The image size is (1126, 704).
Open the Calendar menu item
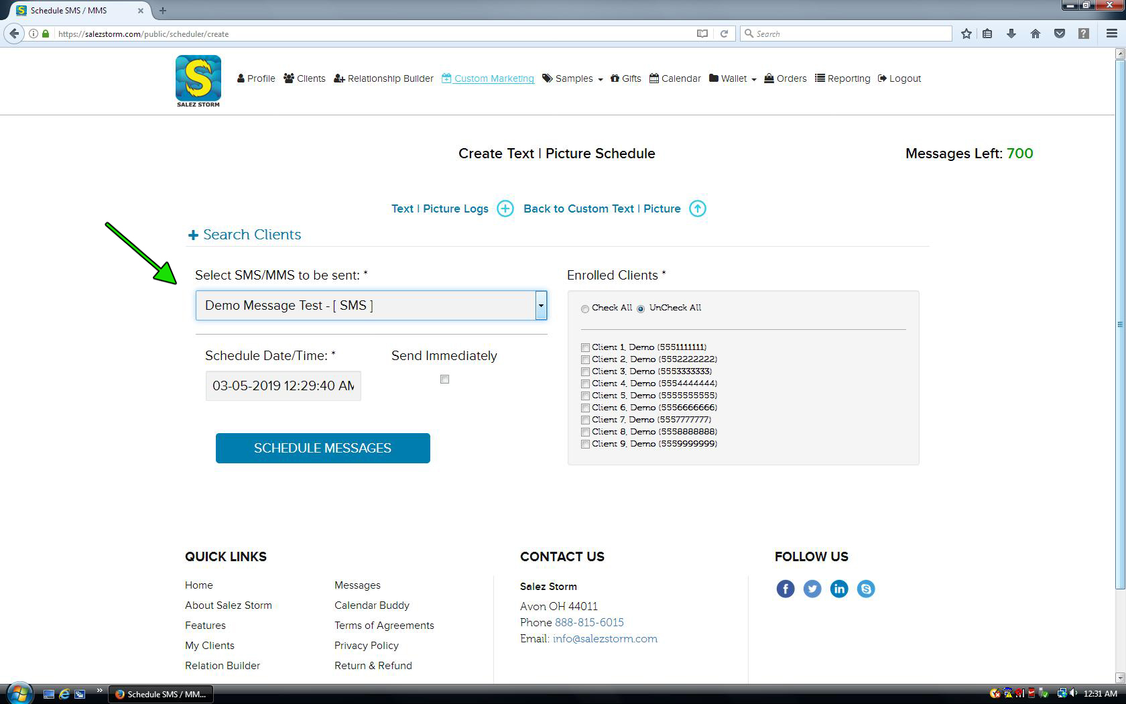tap(675, 78)
